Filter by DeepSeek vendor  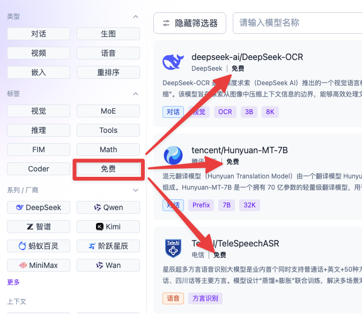pos(39,207)
